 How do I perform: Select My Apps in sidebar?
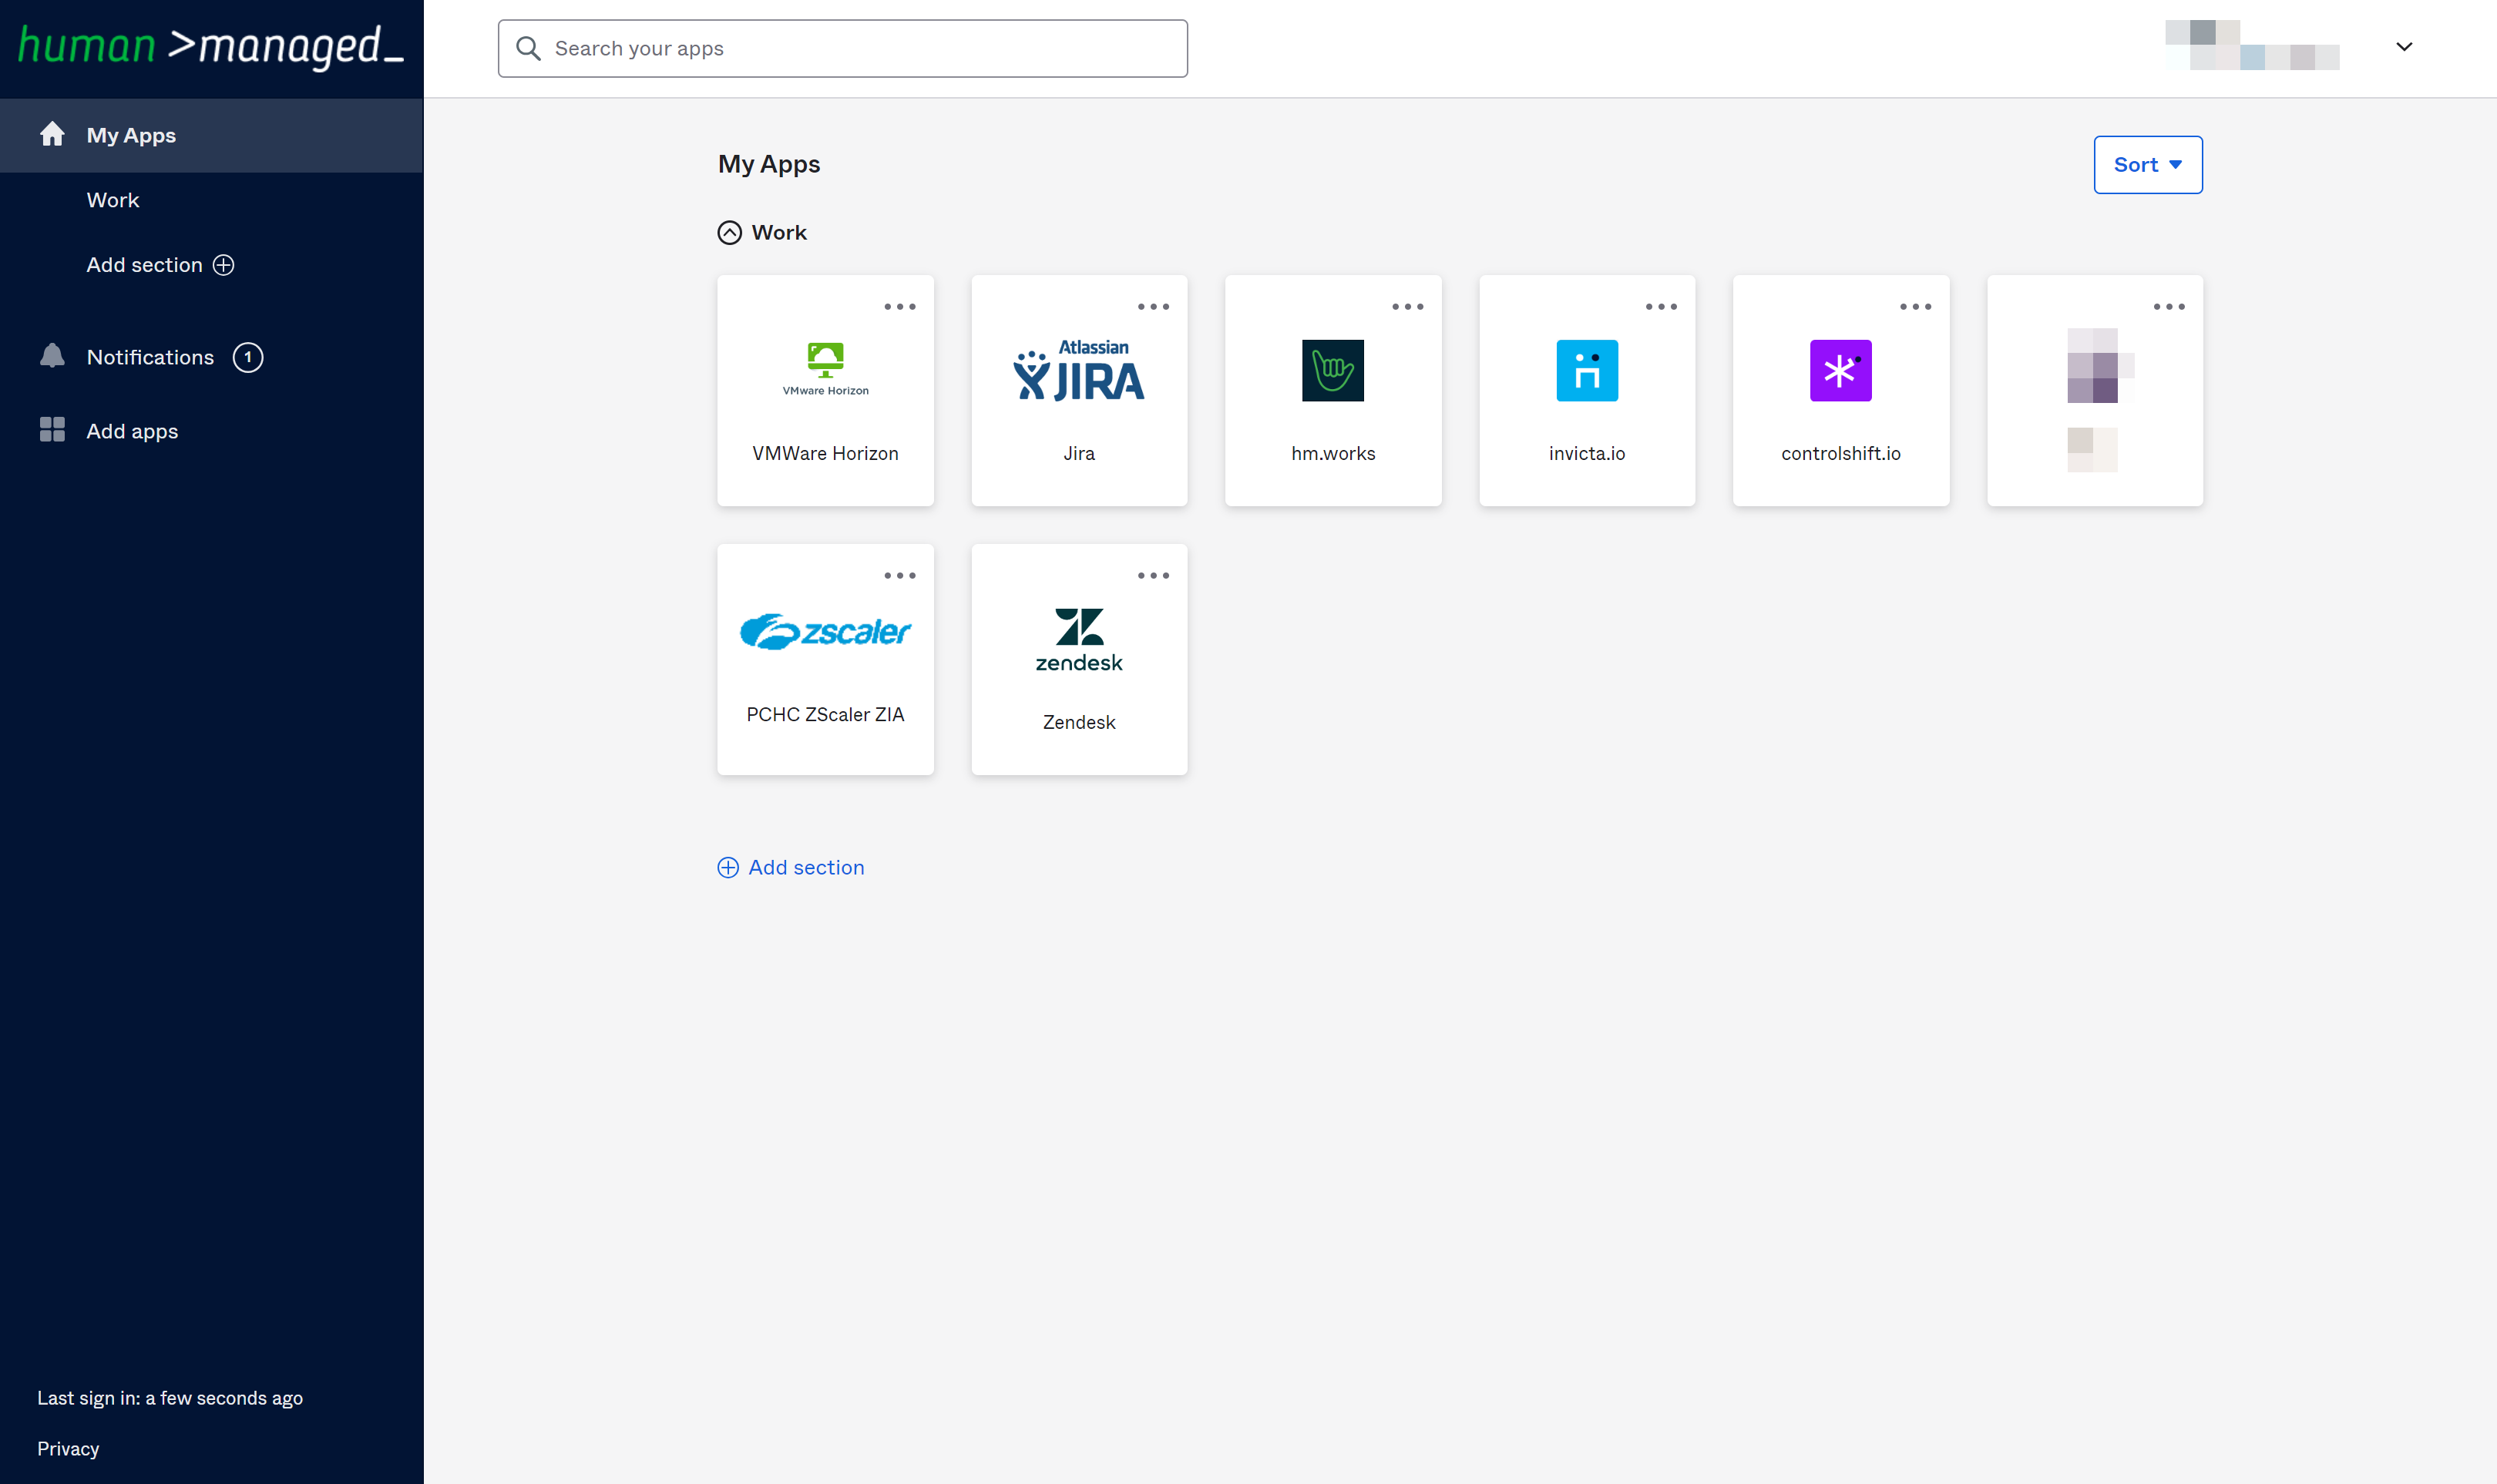[131, 135]
